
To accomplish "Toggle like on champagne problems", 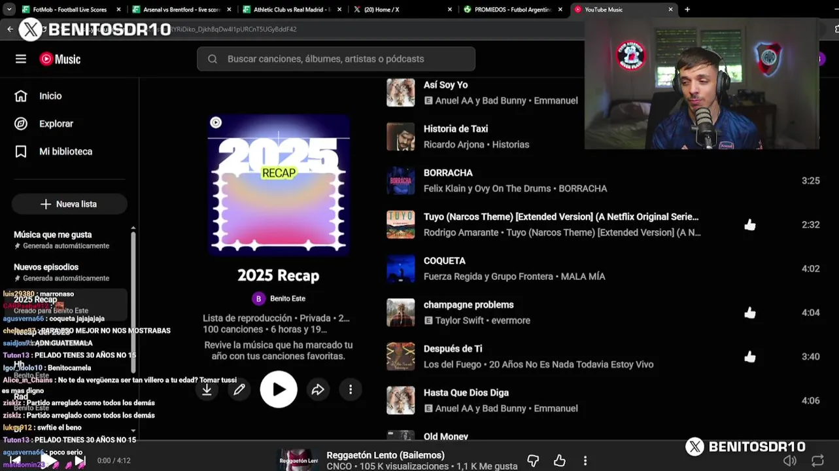I will pyautogui.click(x=750, y=313).
